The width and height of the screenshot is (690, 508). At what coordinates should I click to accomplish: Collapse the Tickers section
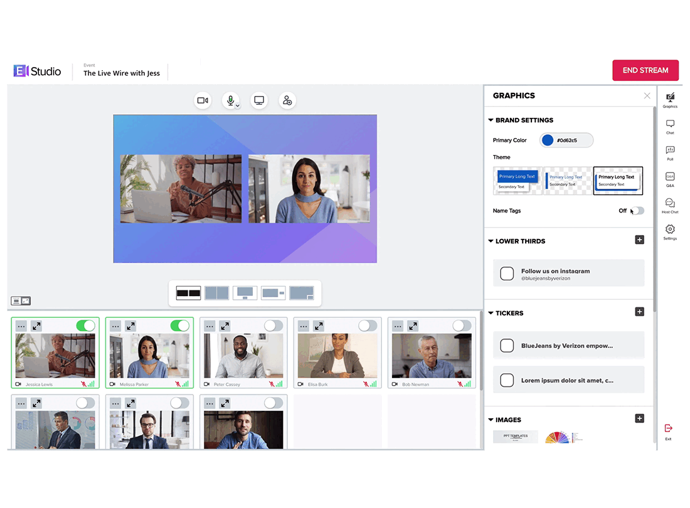(491, 313)
